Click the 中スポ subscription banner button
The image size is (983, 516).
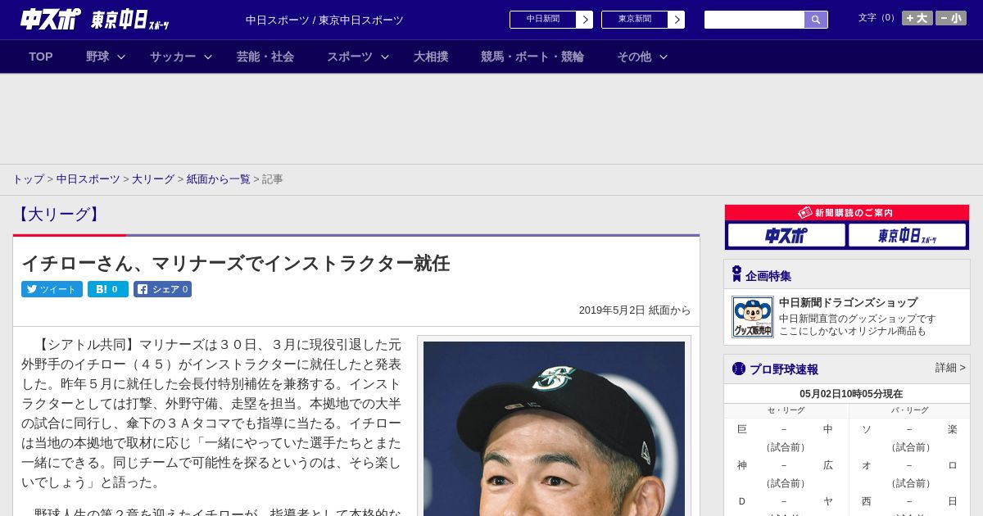coord(786,235)
